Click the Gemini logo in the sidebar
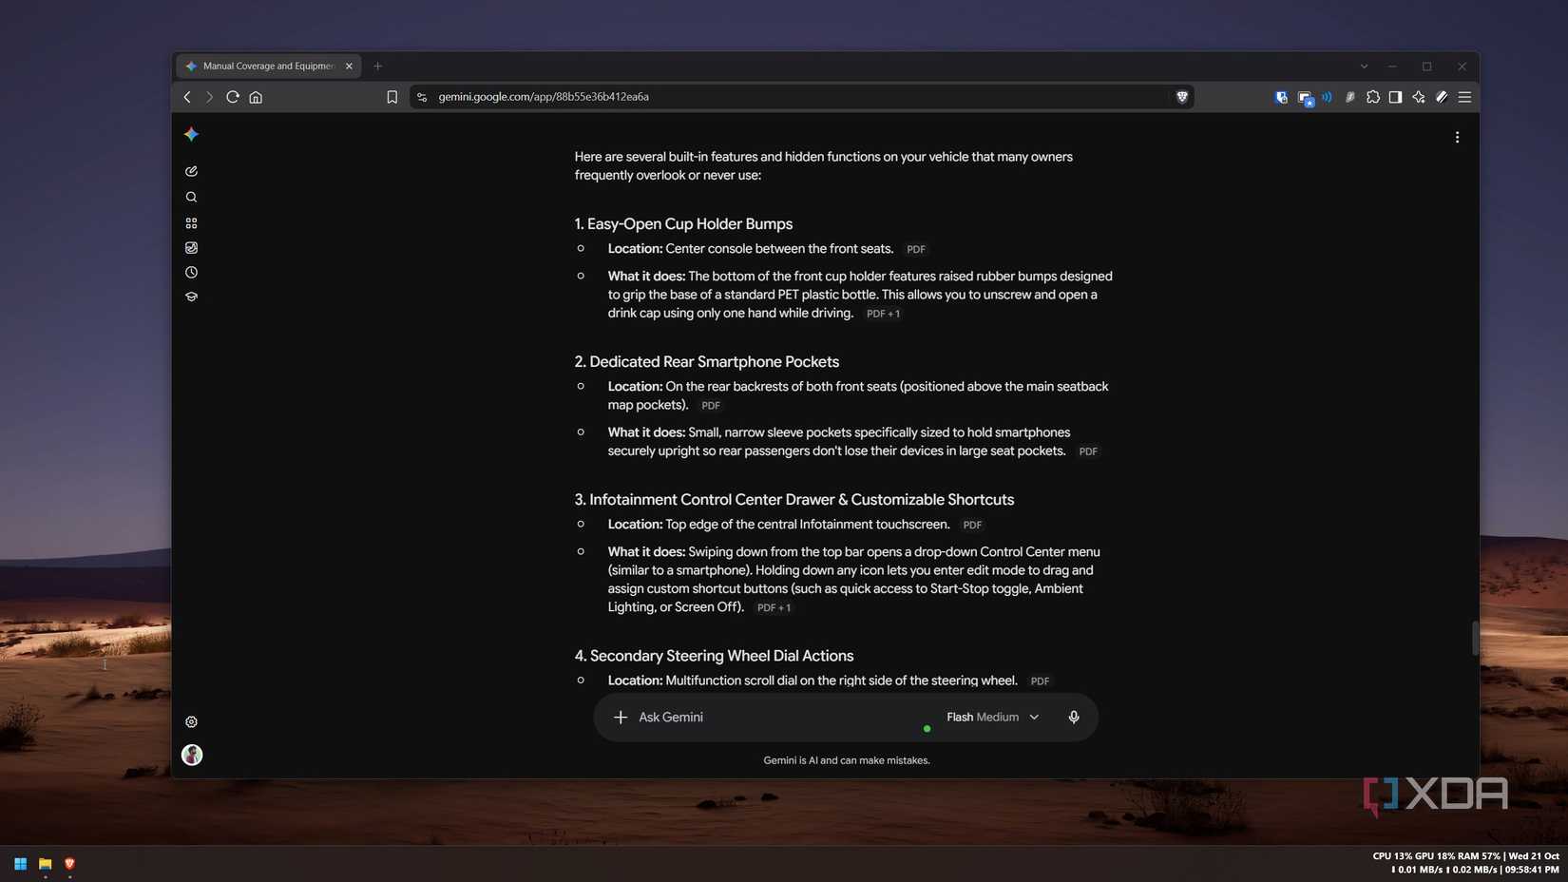Screen dimensions: 1568x882 point(191,134)
